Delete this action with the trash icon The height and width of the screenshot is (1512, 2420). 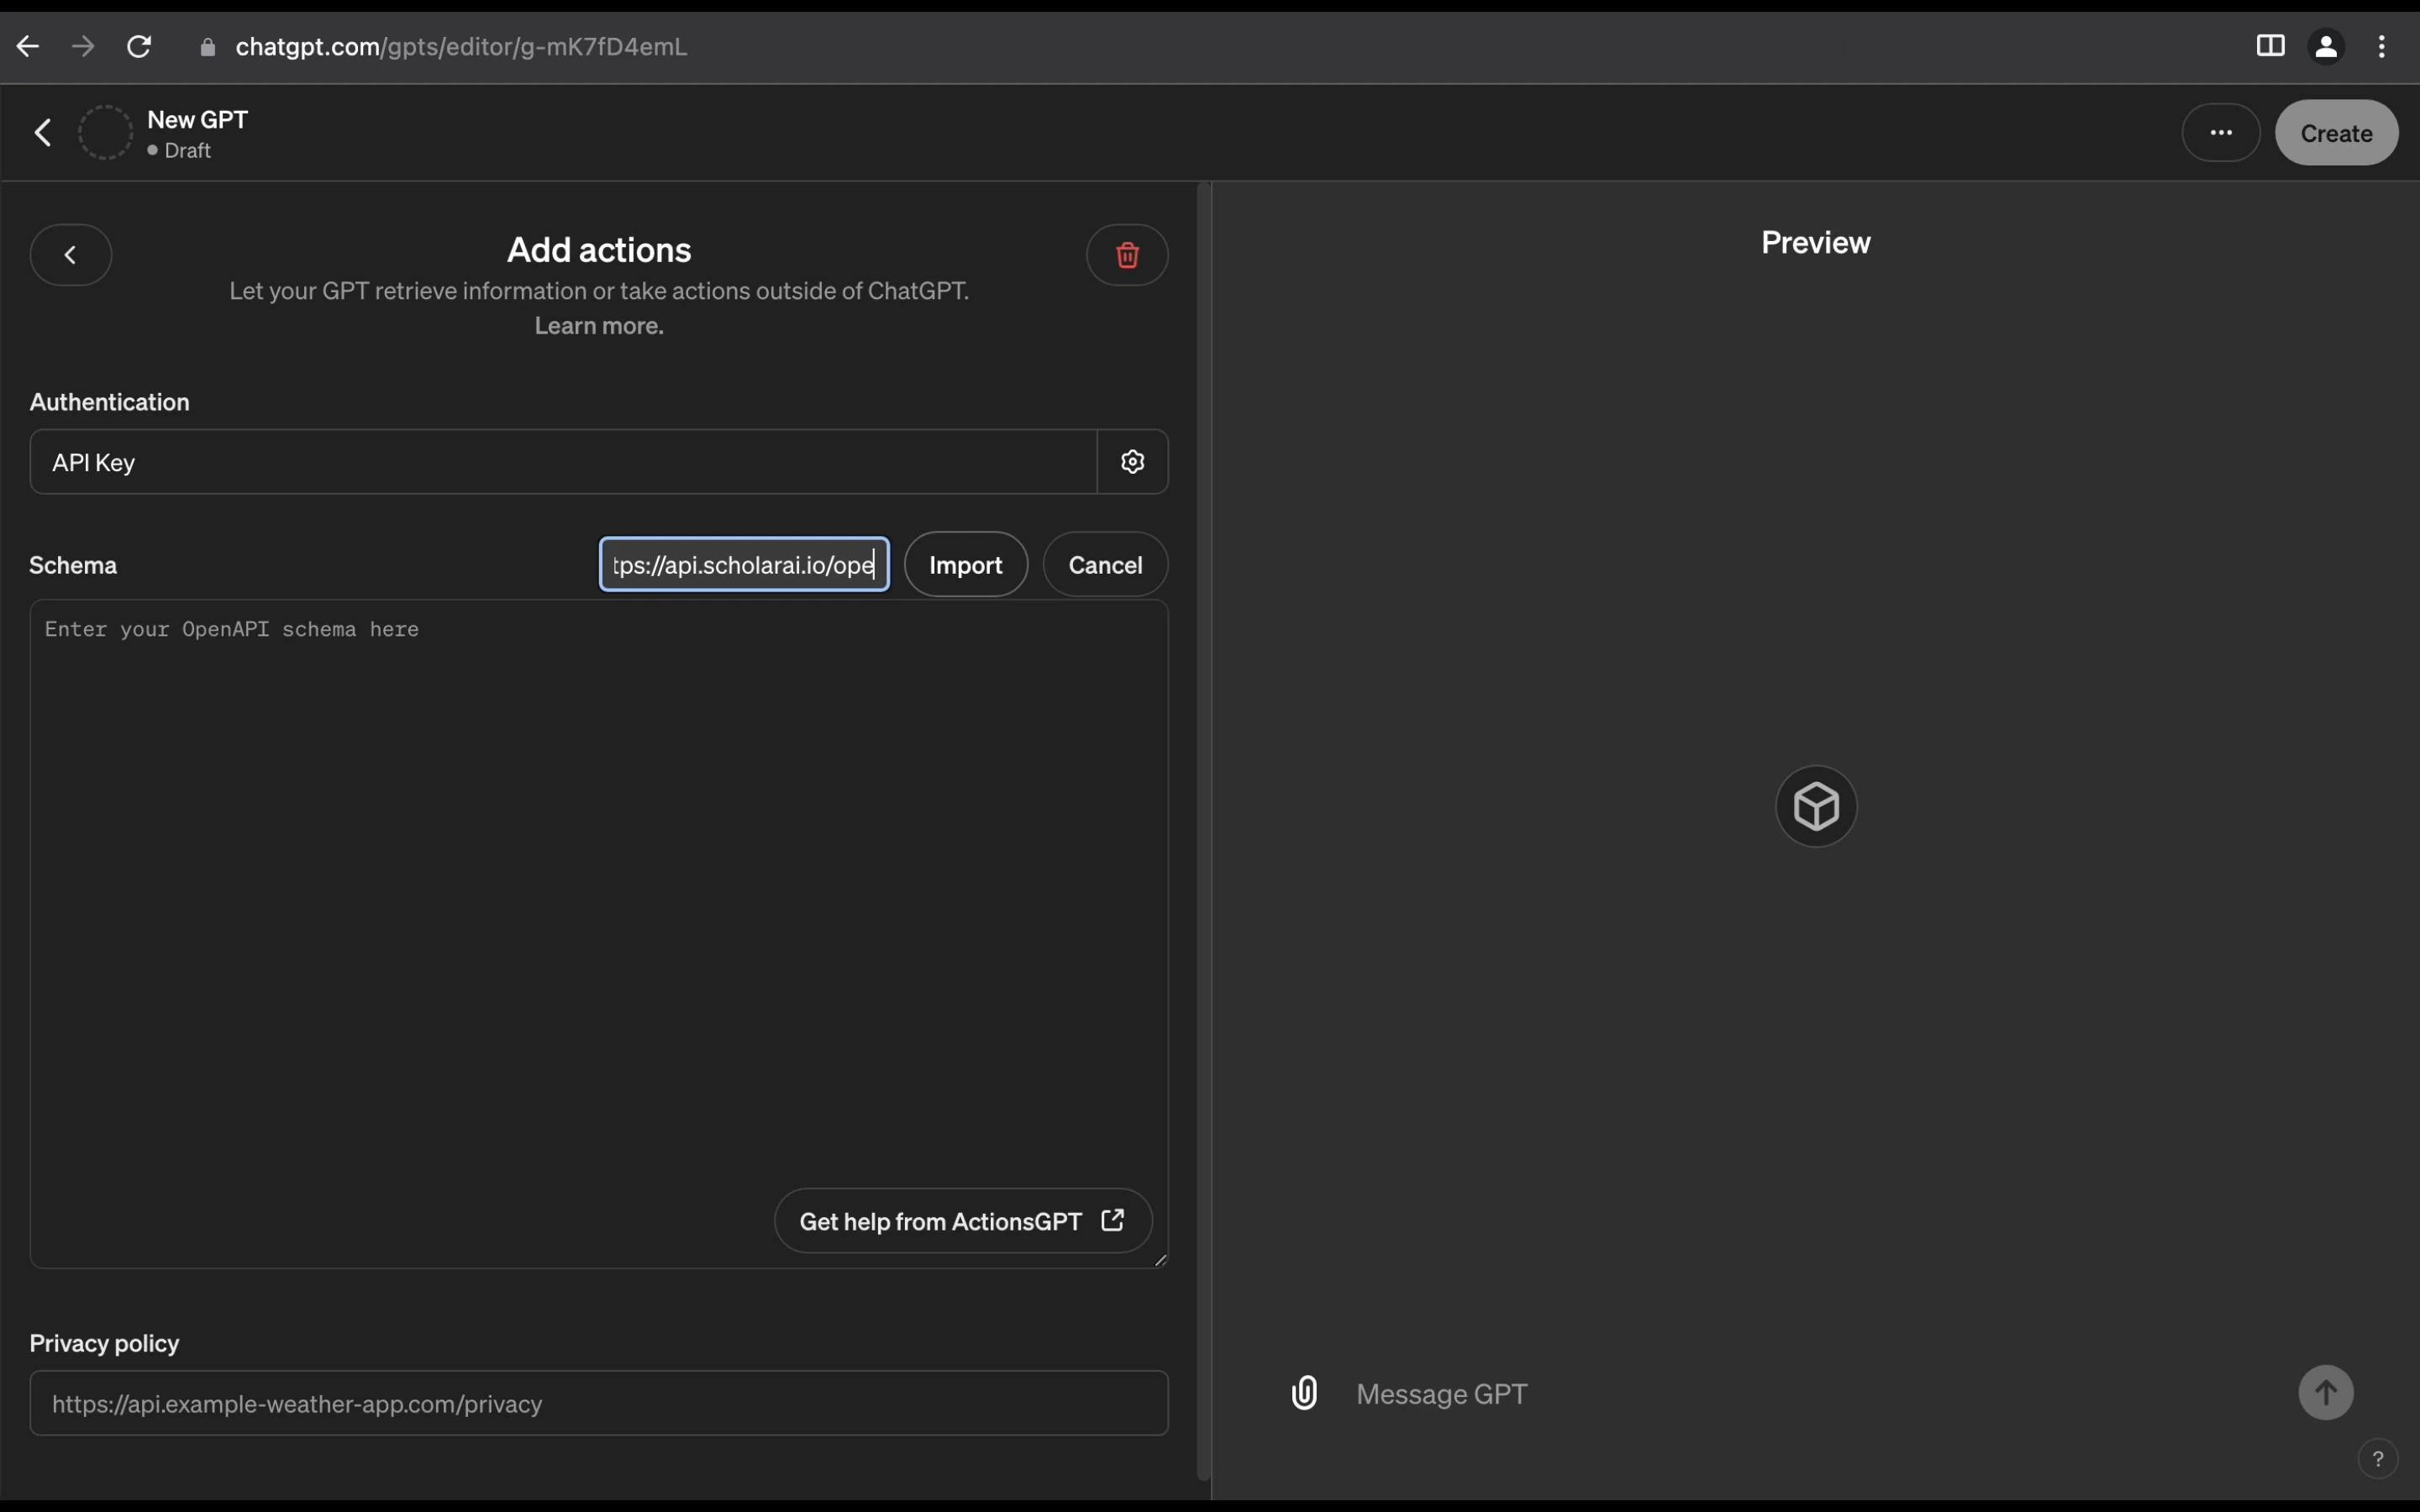[1127, 255]
